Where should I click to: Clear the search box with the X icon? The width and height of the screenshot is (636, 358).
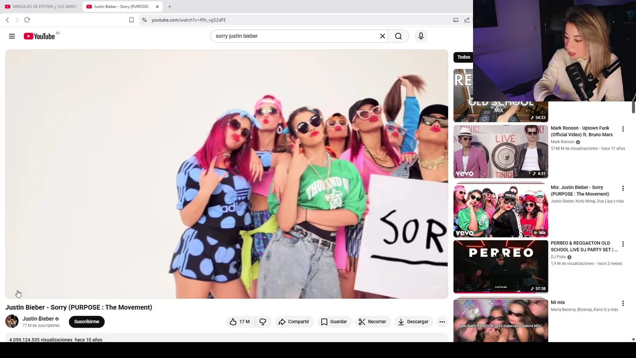coord(383,36)
